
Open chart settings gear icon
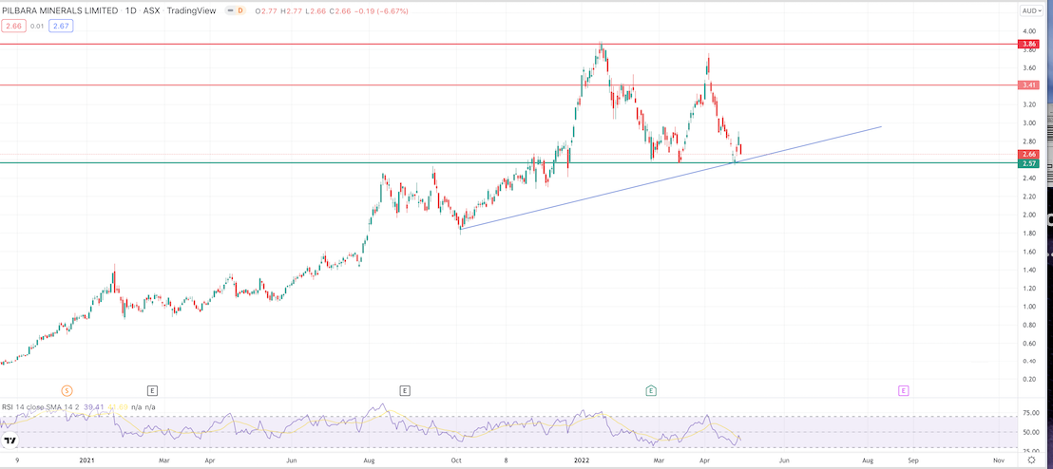pos(1030,460)
